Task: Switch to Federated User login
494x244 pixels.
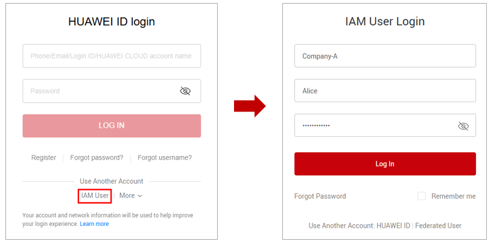Action: pyautogui.click(x=439, y=225)
